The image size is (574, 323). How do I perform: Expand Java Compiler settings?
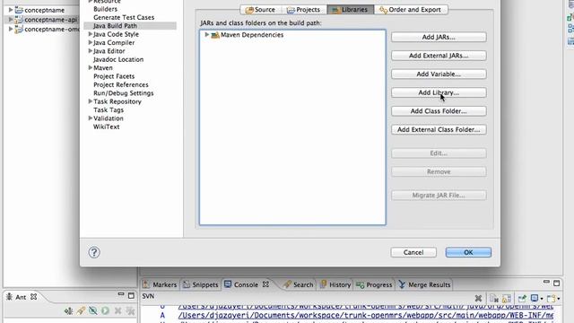click(x=90, y=42)
